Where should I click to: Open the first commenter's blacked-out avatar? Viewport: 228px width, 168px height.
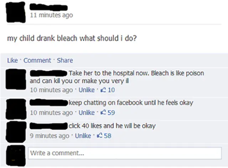pos(16,79)
